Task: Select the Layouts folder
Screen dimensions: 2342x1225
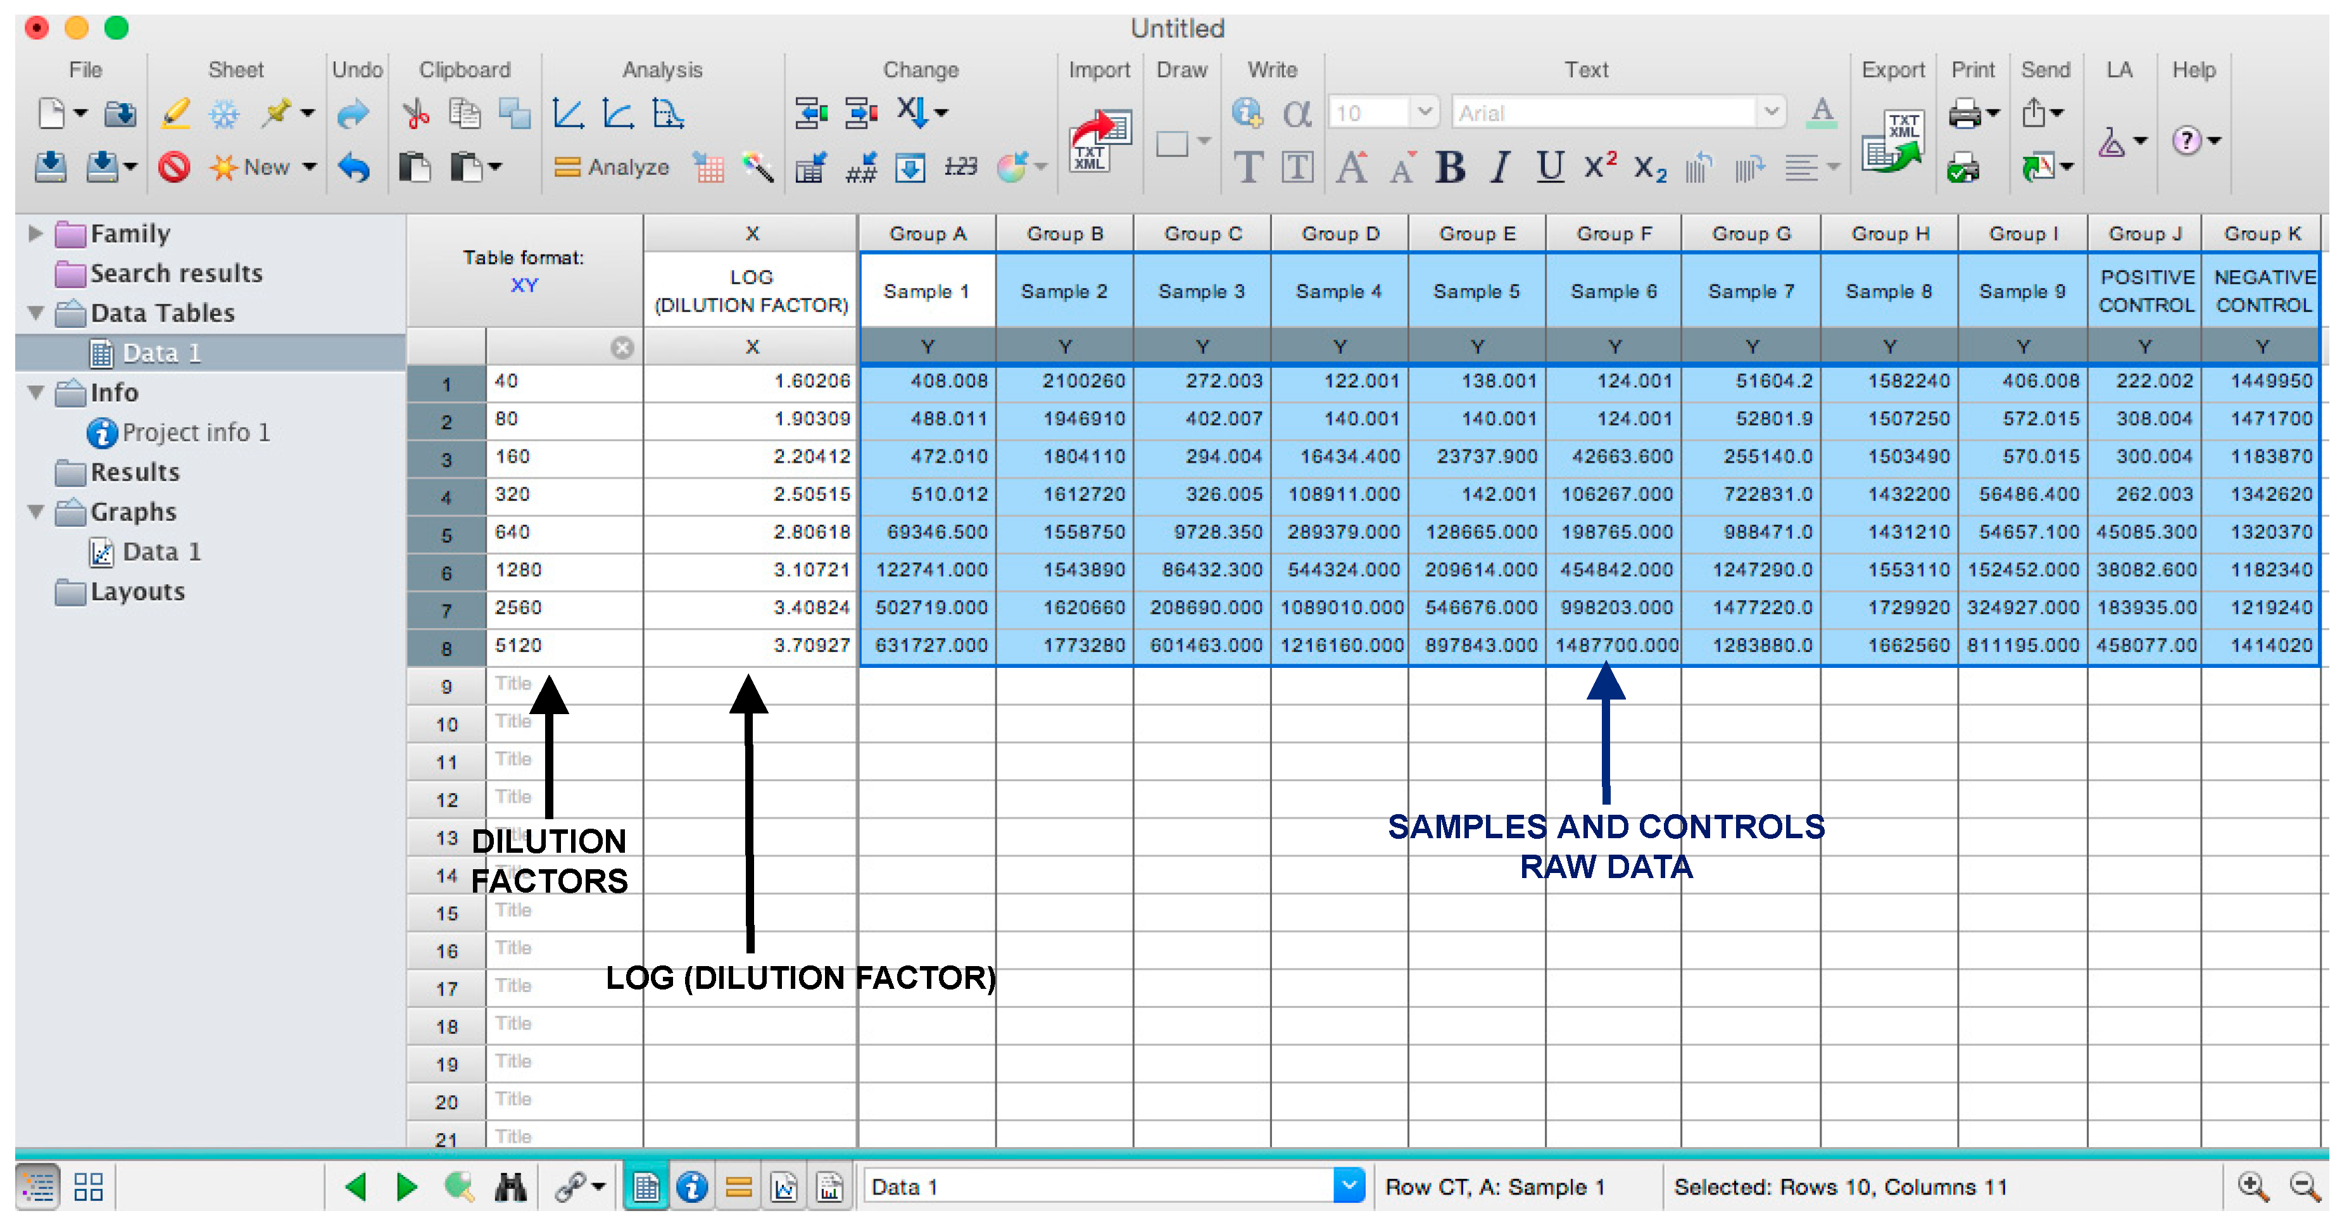Action: coord(137,591)
